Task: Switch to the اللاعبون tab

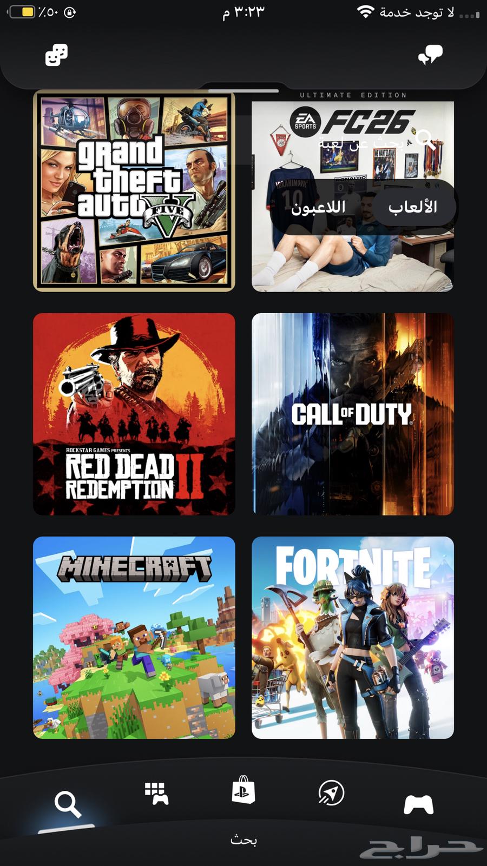Action: [318, 207]
